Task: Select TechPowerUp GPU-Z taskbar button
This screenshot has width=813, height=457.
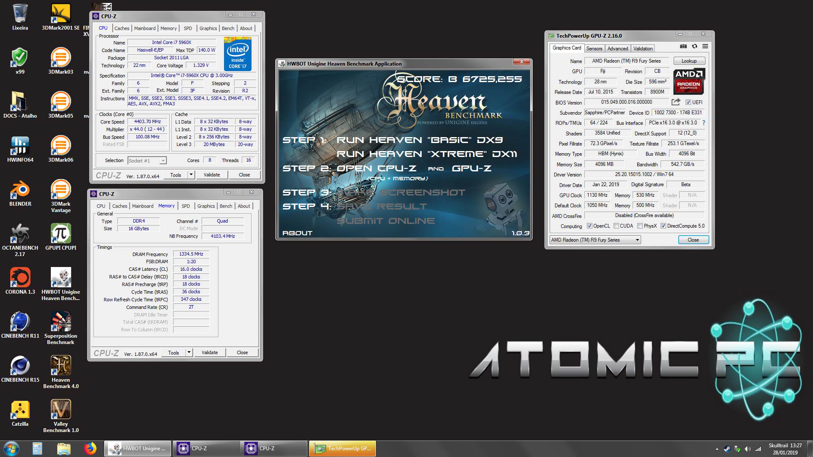Action: coord(342,449)
